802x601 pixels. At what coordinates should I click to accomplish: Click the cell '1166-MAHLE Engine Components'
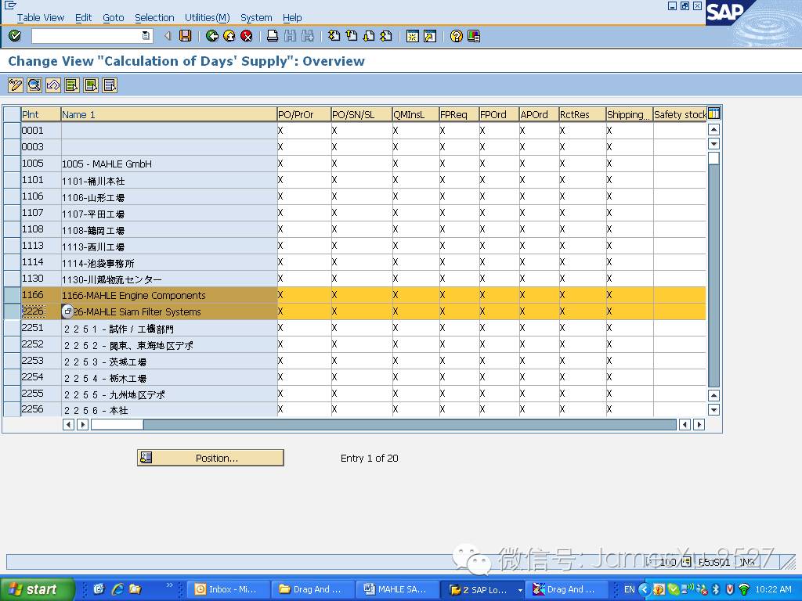click(169, 295)
